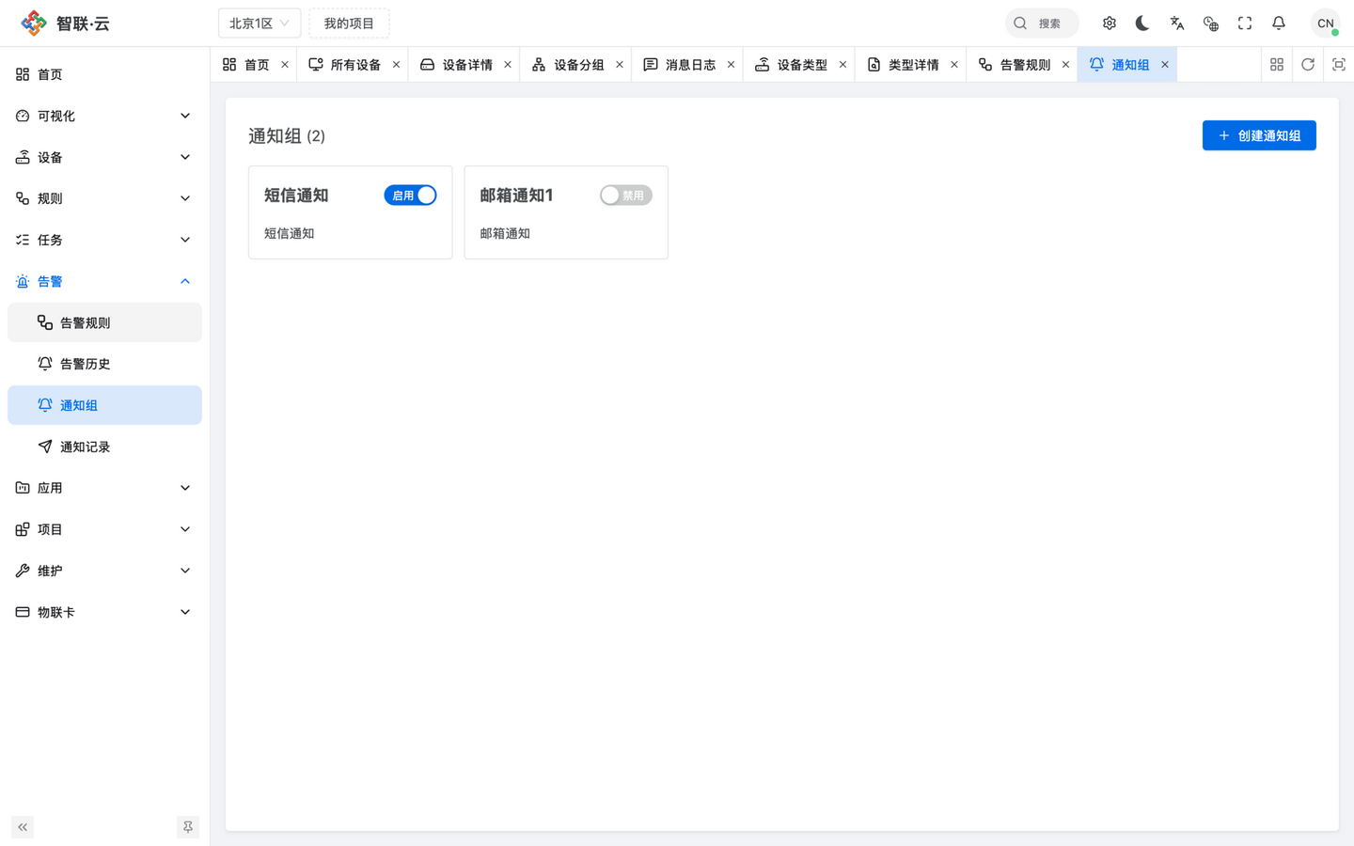Maximize content area icon in tab bar
The width and height of the screenshot is (1354, 846).
tap(1339, 65)
